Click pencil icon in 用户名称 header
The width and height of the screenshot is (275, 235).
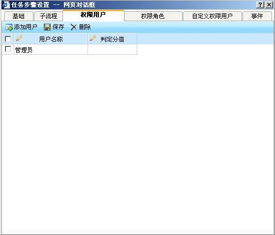click(19, 38)
